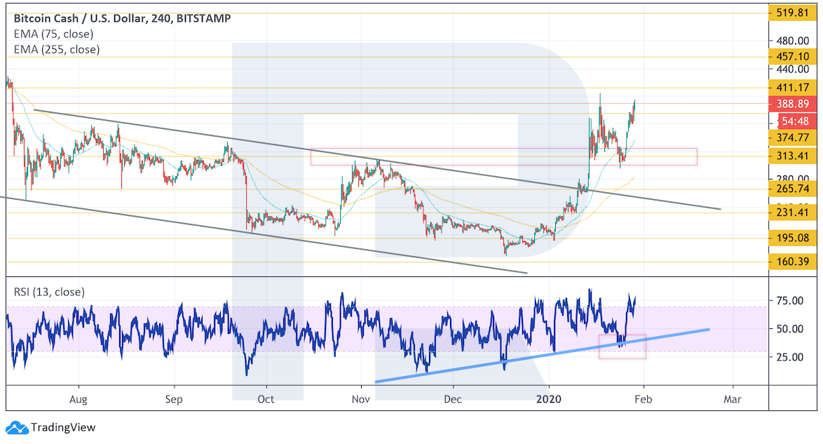The height and width of the screenshot is (444, 823).
Task: Click the TradingView cloud logo icon
Action: coord(17,427)
